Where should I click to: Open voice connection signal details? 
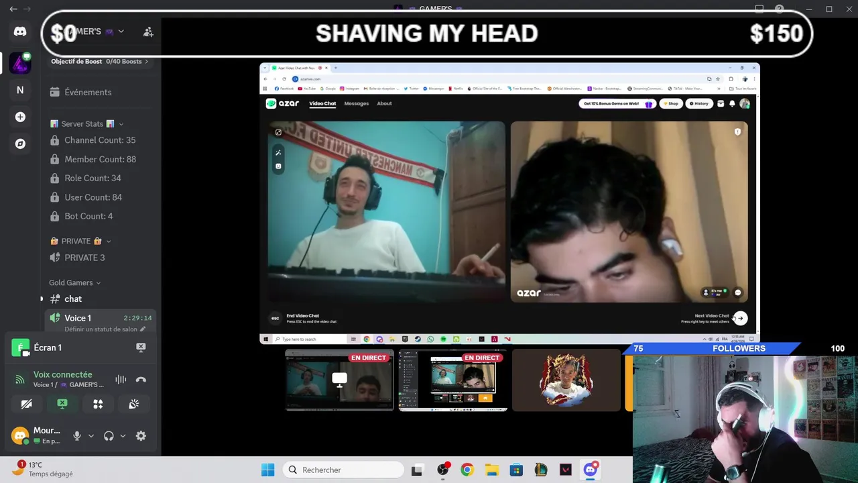[x=20, y=380]
